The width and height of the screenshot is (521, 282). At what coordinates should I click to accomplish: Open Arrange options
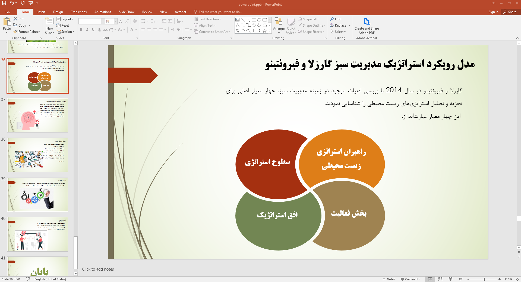tap(279, 26)
